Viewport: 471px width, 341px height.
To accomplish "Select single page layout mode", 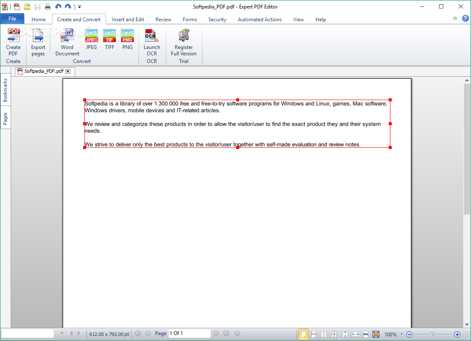I will click(303, 334).
